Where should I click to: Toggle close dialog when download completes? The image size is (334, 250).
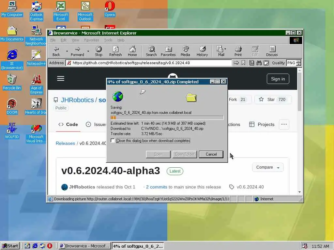coord(113,141)
